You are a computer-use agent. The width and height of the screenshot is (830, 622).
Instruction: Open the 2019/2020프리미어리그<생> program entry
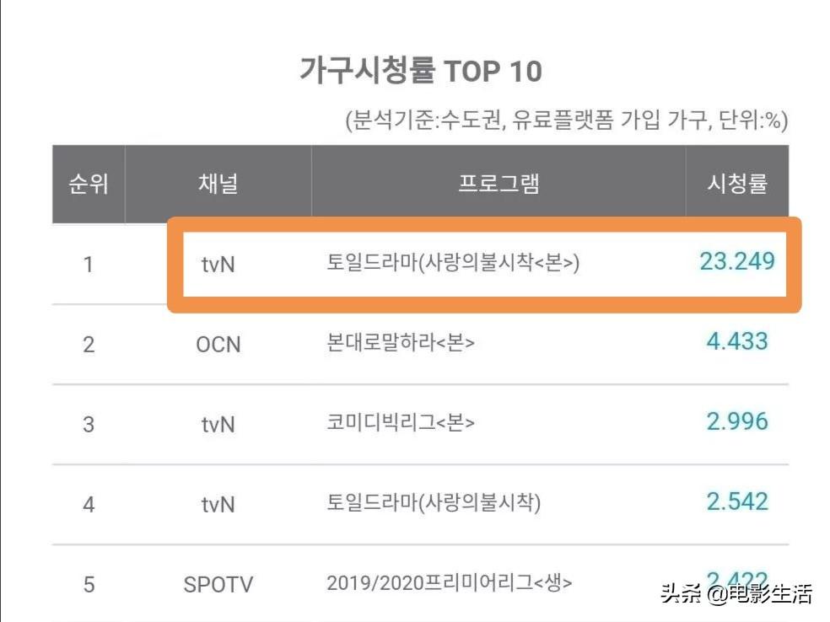point(450,582)
